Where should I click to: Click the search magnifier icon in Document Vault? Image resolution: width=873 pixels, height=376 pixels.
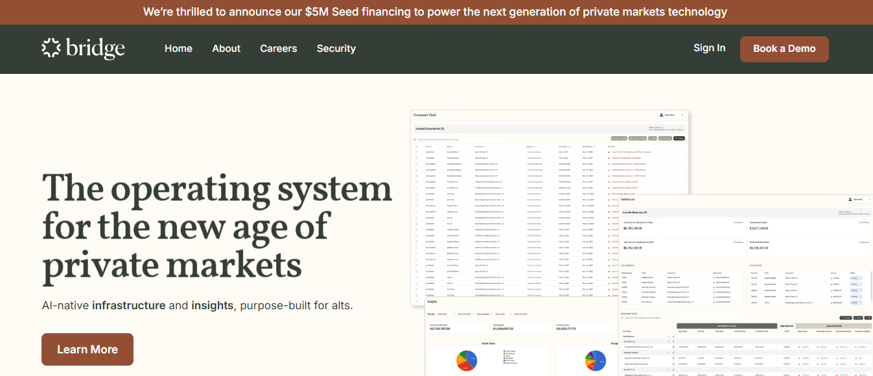(416, 139)
